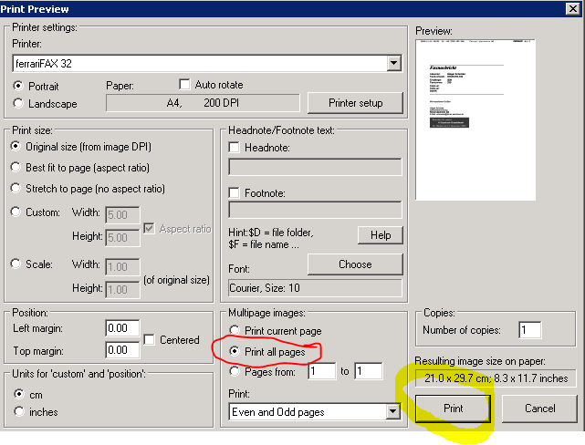Click the Number of copies field

529,330
